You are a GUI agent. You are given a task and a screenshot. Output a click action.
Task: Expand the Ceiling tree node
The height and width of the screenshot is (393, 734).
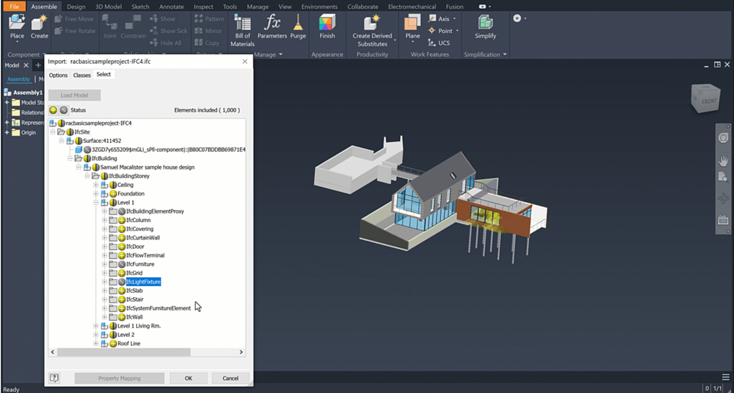pos(96,185)
